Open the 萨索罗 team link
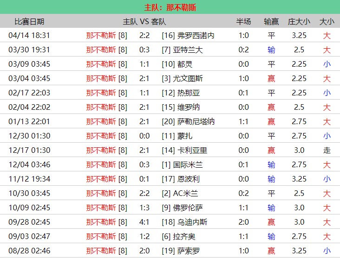 click(x=189, y=251)
